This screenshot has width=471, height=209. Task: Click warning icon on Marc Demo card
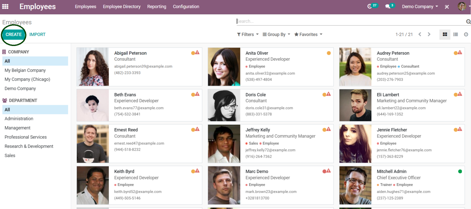(x=329, y=171)
